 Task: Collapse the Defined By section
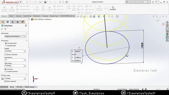(x=26, y=33)
